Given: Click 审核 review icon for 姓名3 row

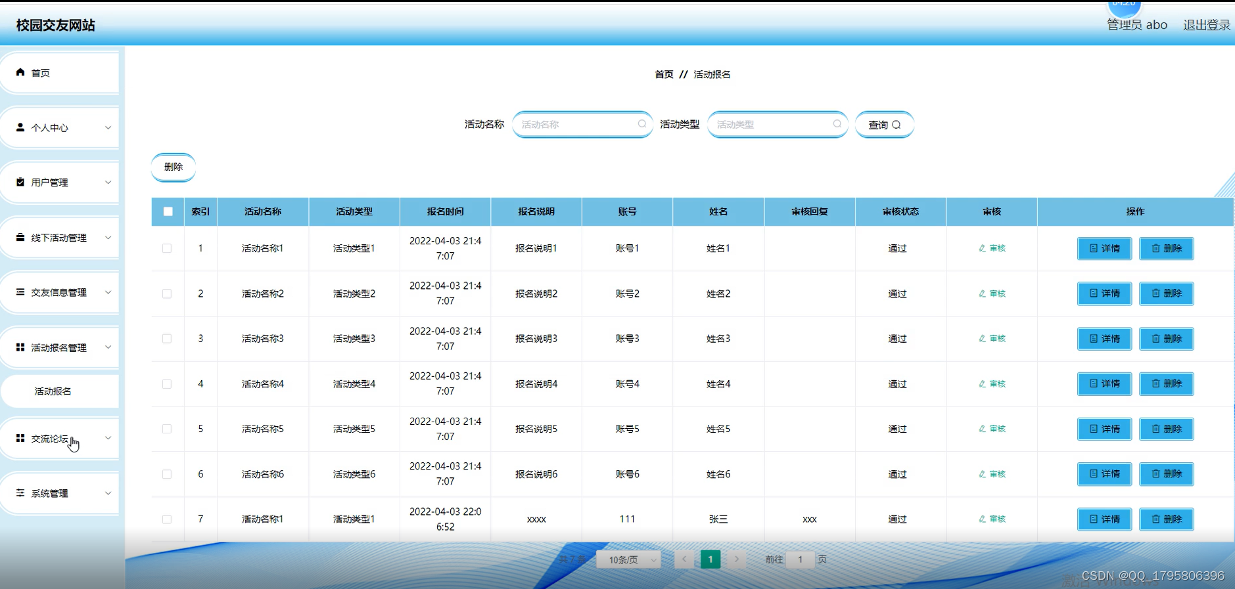Looking at the screenshot, I should click(x=992, y=339).
